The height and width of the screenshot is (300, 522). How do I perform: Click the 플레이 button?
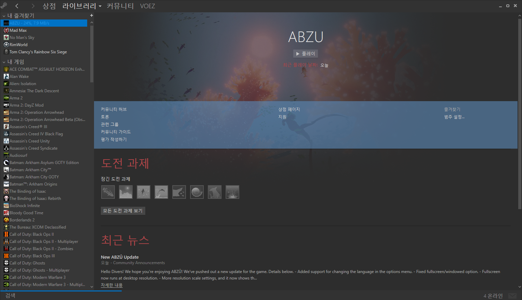coord(306,54)
